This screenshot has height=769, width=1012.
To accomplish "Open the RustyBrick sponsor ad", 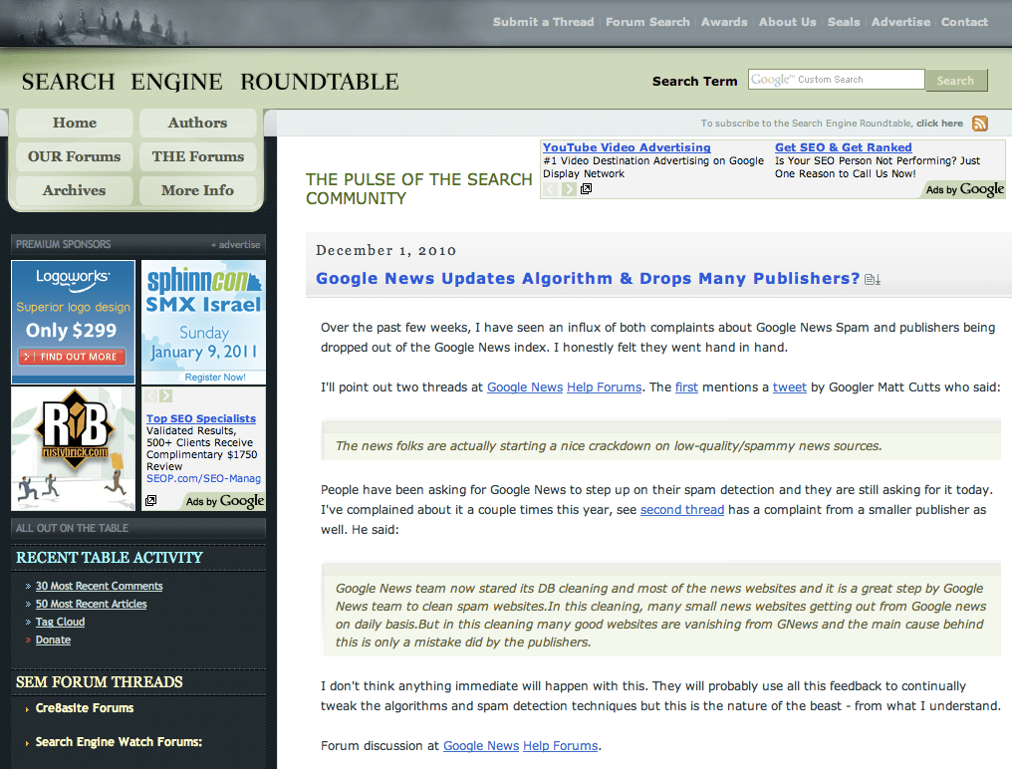I will point(73,448).
